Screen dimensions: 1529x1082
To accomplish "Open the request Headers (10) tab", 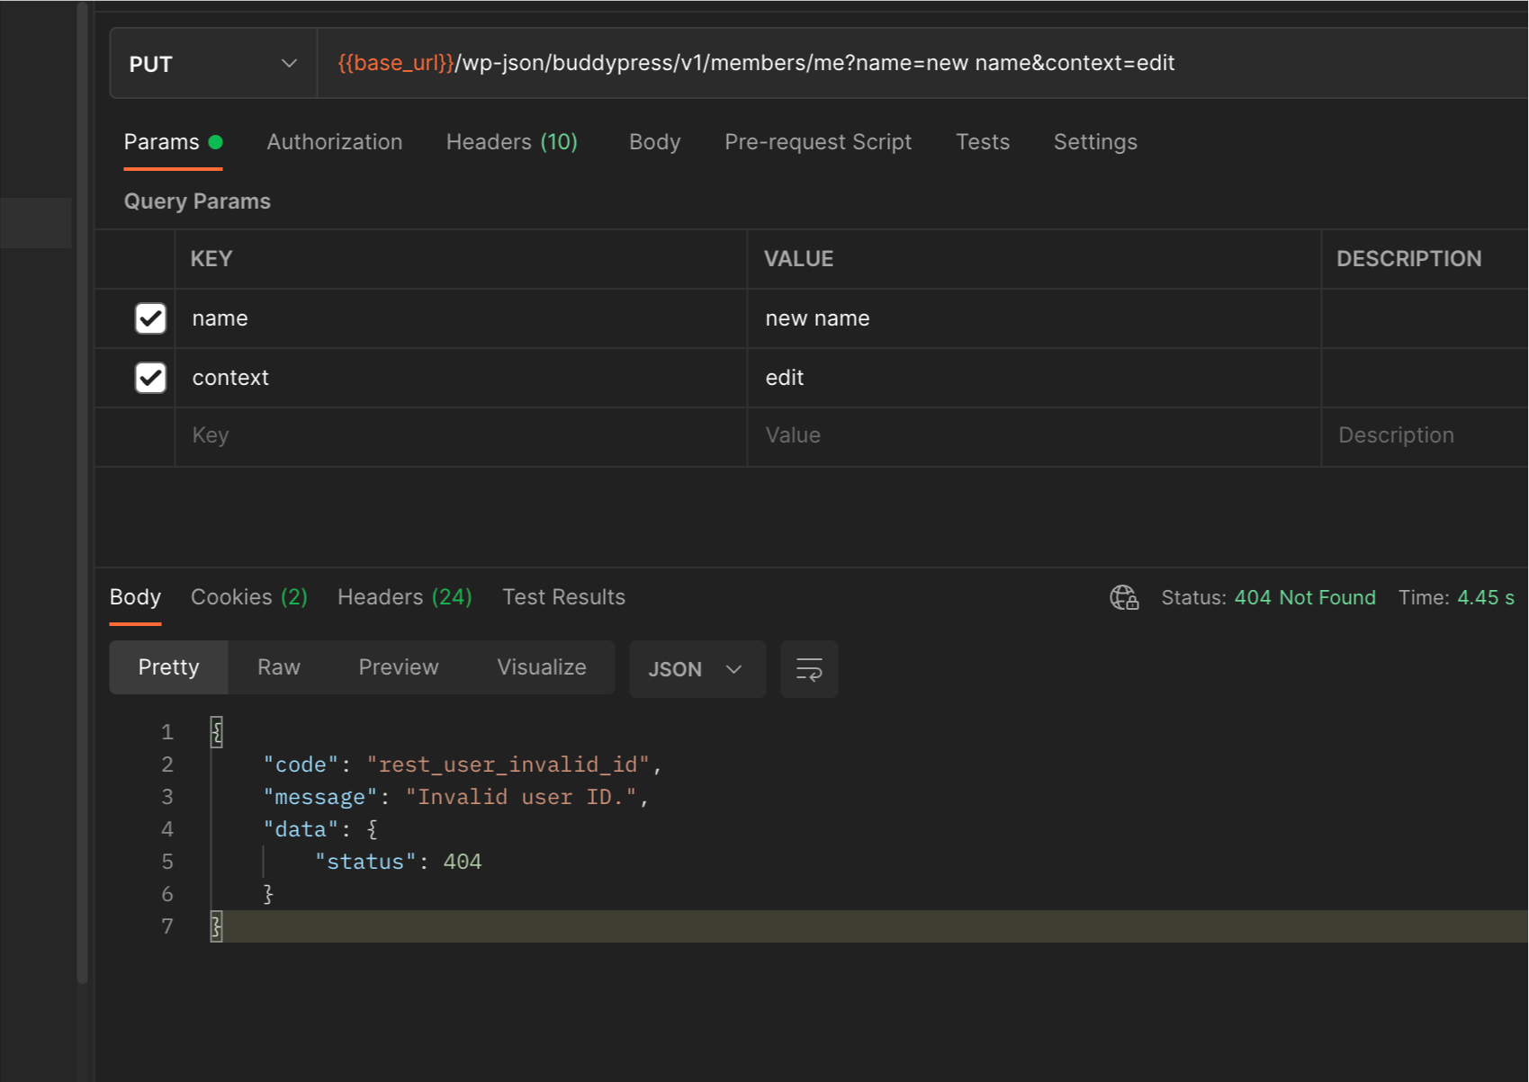I will coord(511,142).
